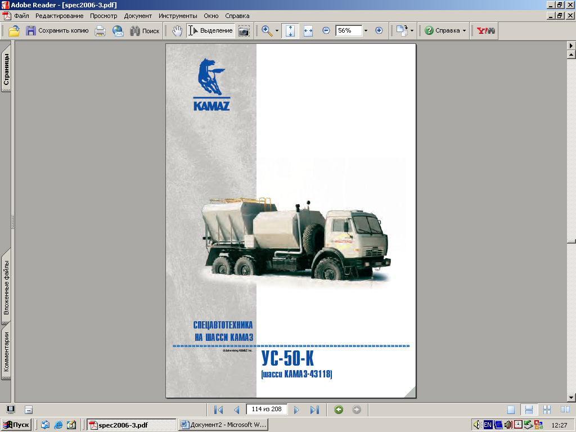The height and width of the screenshot is (432, 576).
Task: Expand the zoom tool dropdown arrow
Action: [x=277, y=31]
